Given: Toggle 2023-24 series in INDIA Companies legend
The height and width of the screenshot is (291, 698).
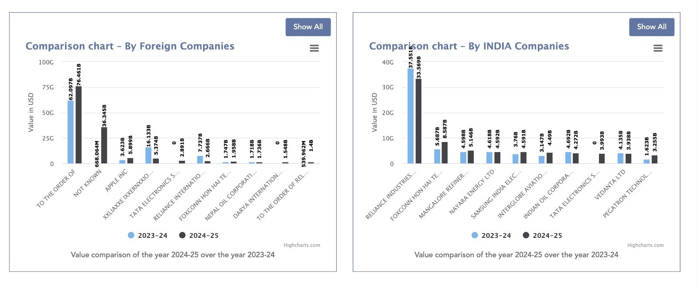Looking at the screenshot, I should point(491,235).
